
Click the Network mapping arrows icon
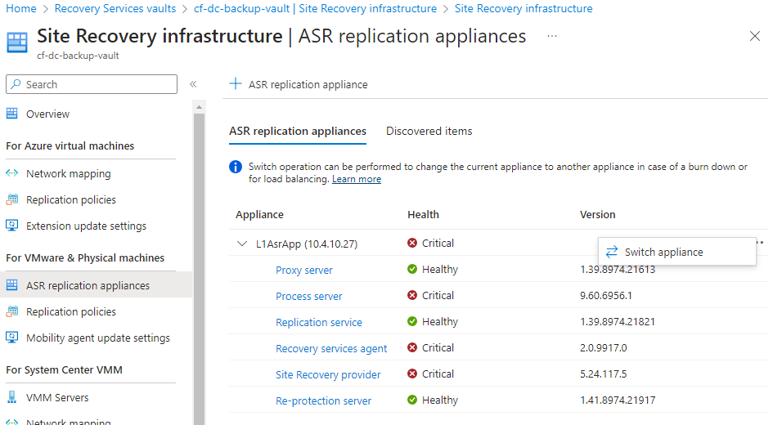(11, 173)
